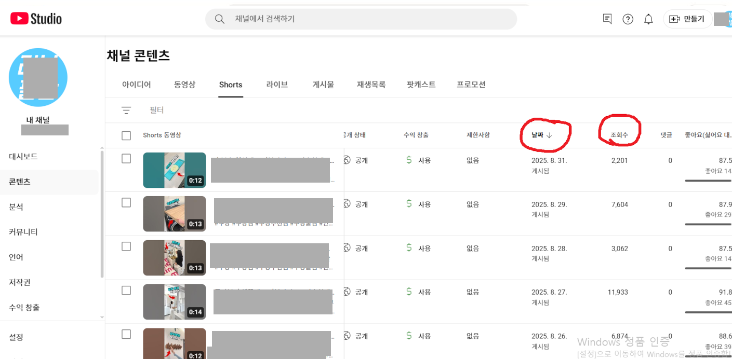Click the 만들기 create button

(687, 19)
